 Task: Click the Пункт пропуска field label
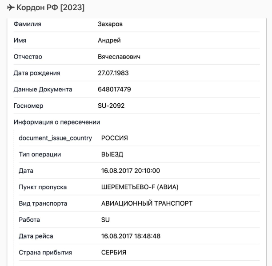click(43, 187)
